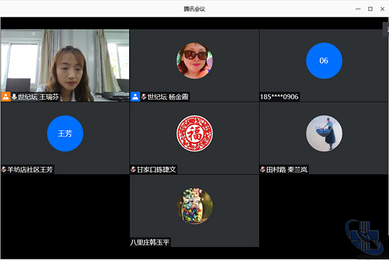Click the name label 甘家口陈捷文
The height and width of the screenshot is (260, 389).
(156, 169)
